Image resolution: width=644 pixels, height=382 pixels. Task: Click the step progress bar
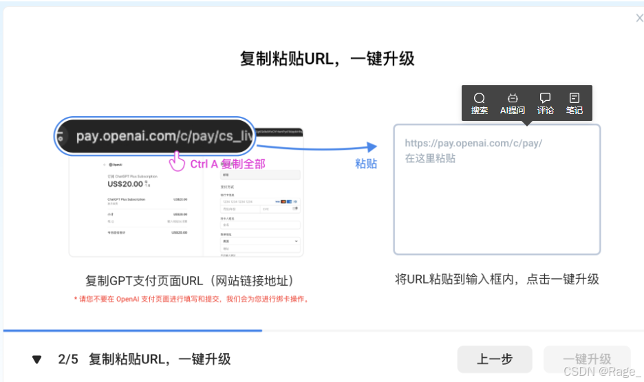[x=322, y=330]
